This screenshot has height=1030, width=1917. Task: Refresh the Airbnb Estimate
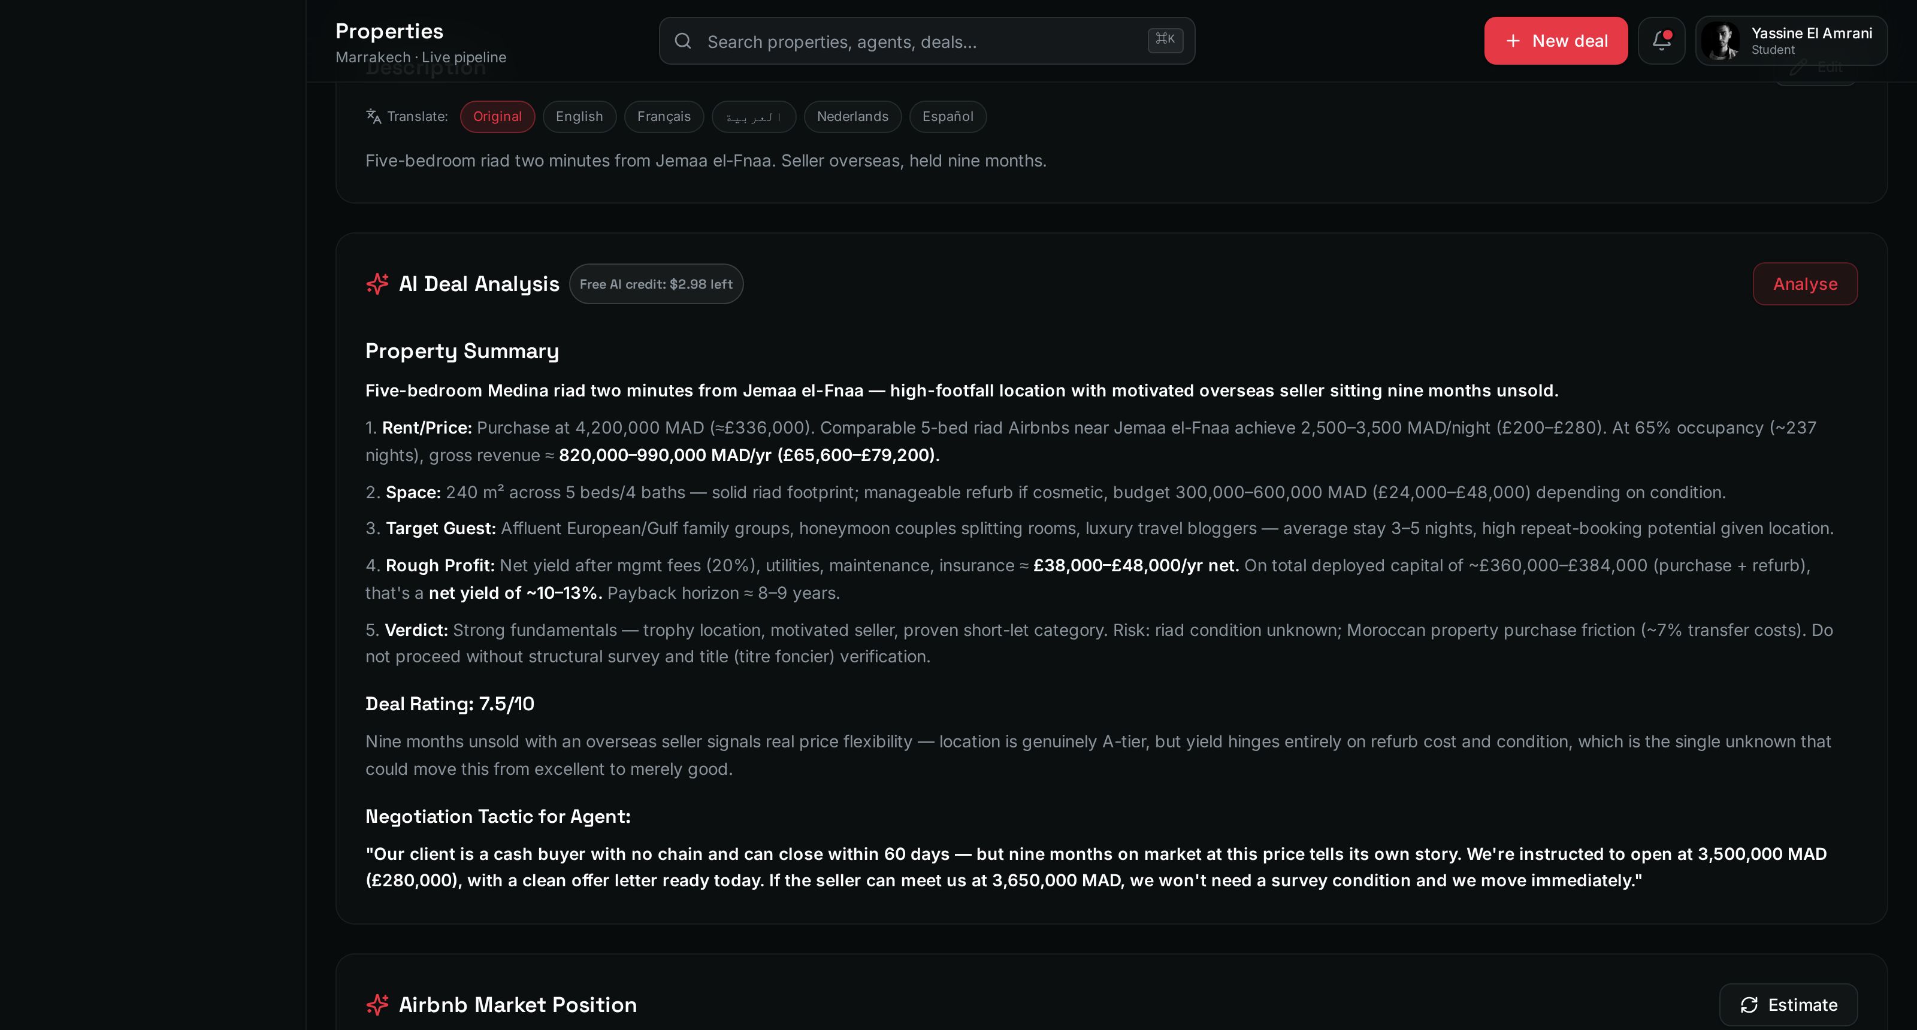click(1788, 1005)
